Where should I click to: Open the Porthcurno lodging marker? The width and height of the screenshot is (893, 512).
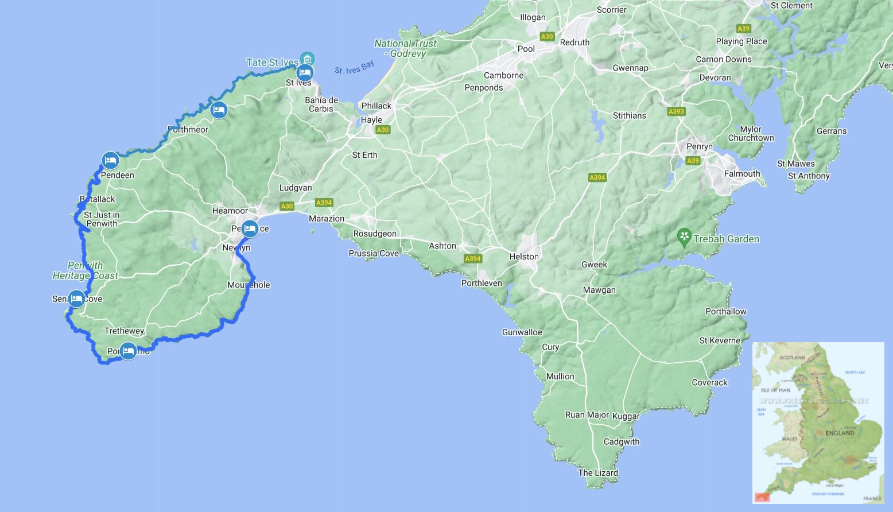pos(128,351)
